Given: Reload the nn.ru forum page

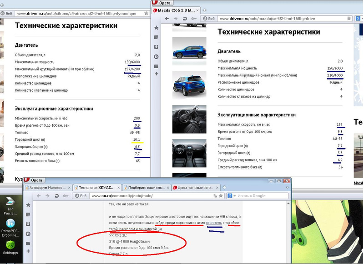Looking at the screenshot, I should (x=56, y=196).
